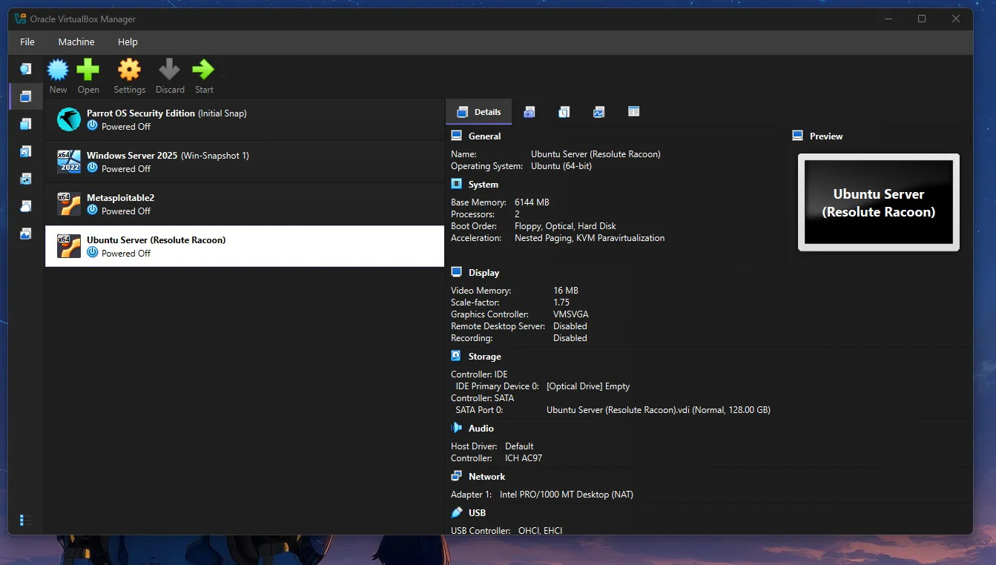The height and width of the screenshot is (565, 996).
Task: Click the Preview section monitor icon
Action: pyautogui.click(x=798, y=136)
